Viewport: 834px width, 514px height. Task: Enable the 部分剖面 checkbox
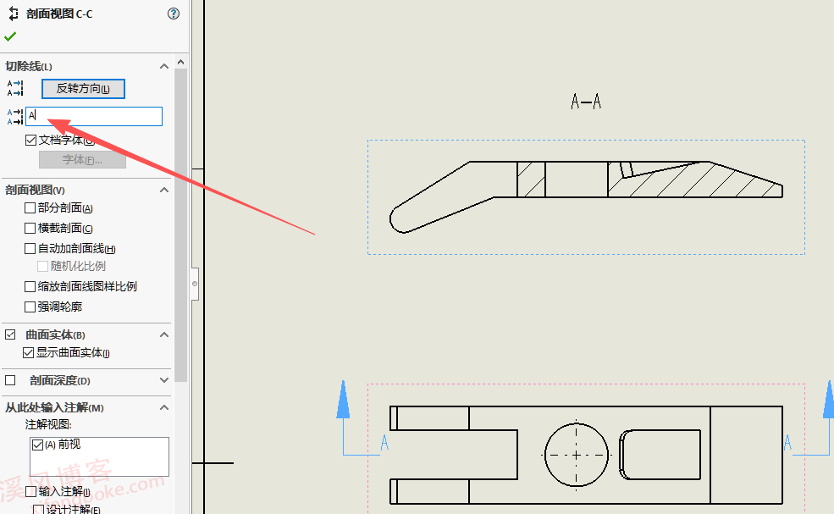pos(30,207)
